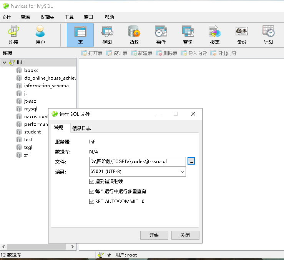This screenshot has height=260, width=284.
Task: Open the 查询 (Query) toolbar icon
Action: click(x=188, y=35)
